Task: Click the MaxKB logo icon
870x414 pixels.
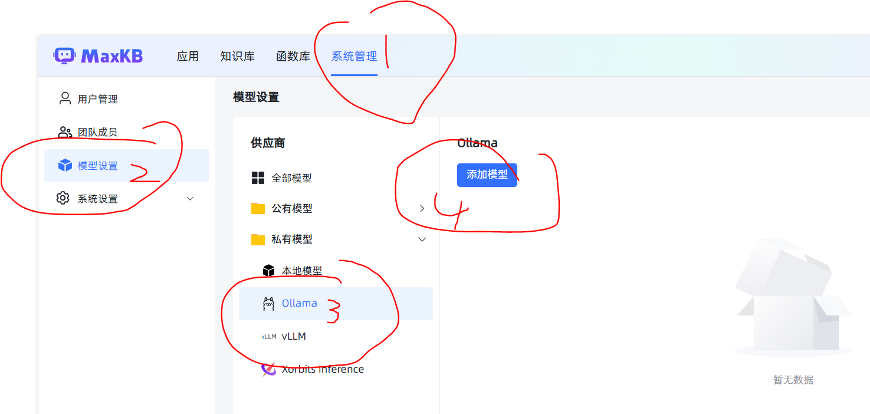Action: [65, 55]
